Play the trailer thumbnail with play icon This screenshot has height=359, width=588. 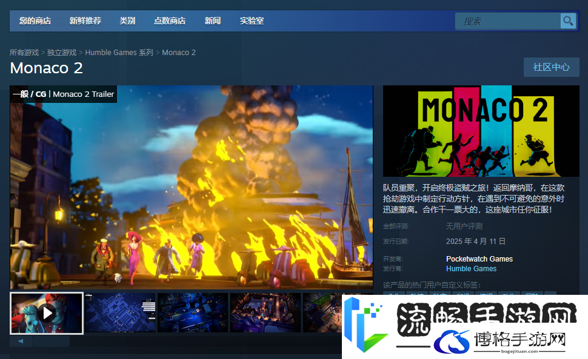coord(47,313)
